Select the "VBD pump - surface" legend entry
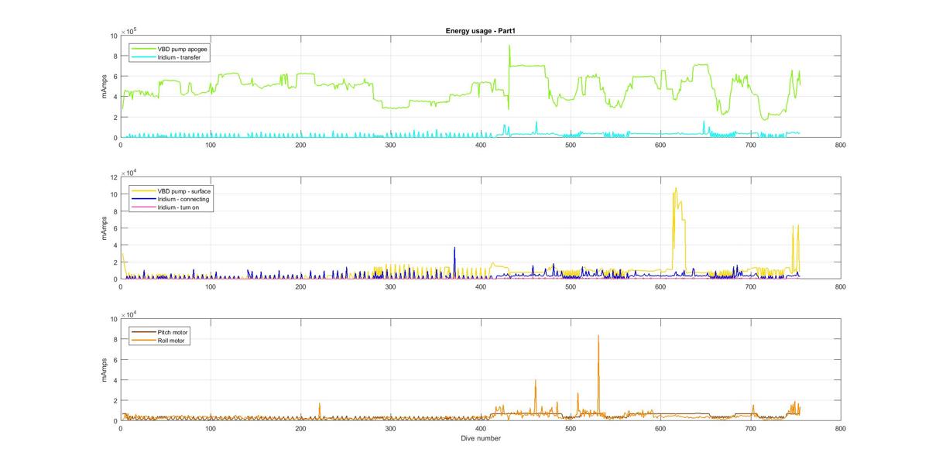The height and width of the screenshot is (473, 929). 183,191
